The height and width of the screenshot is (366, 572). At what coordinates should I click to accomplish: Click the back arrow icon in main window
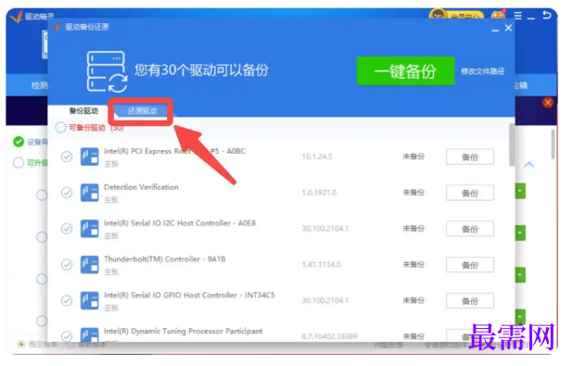point(546,15)
